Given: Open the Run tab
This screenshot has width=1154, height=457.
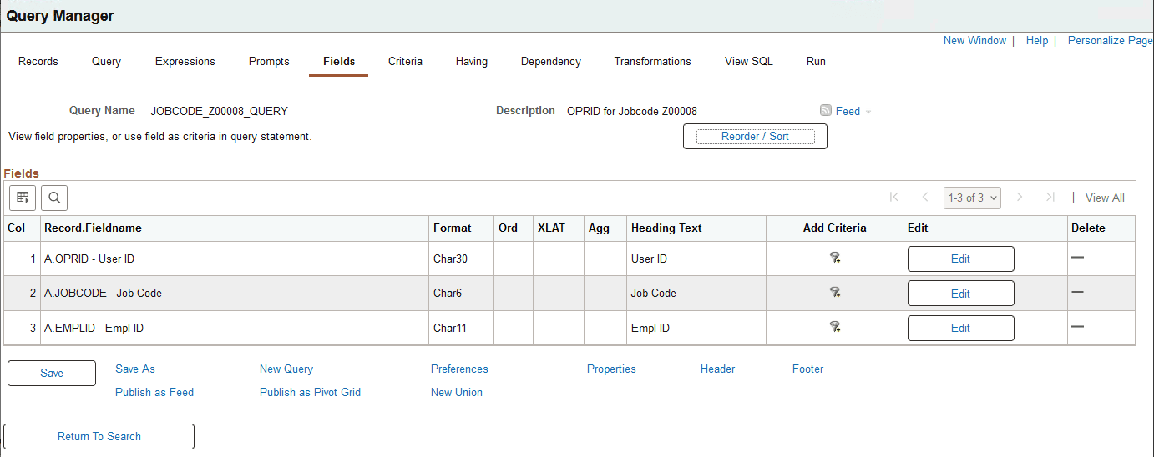Looking at the screenshot, I should 816,62.
